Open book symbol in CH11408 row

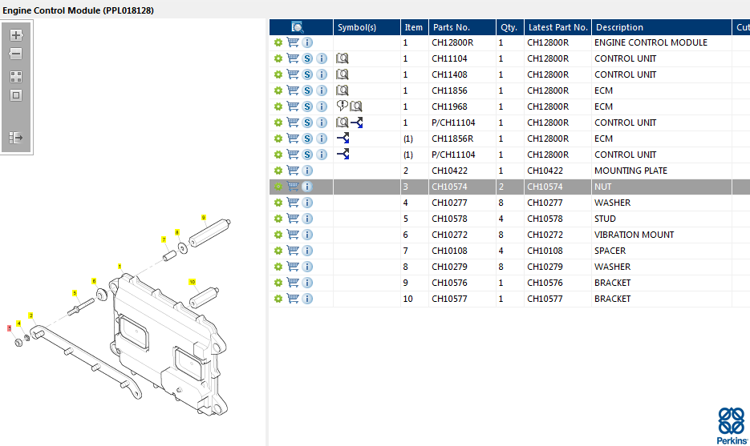tap(342, 74)
